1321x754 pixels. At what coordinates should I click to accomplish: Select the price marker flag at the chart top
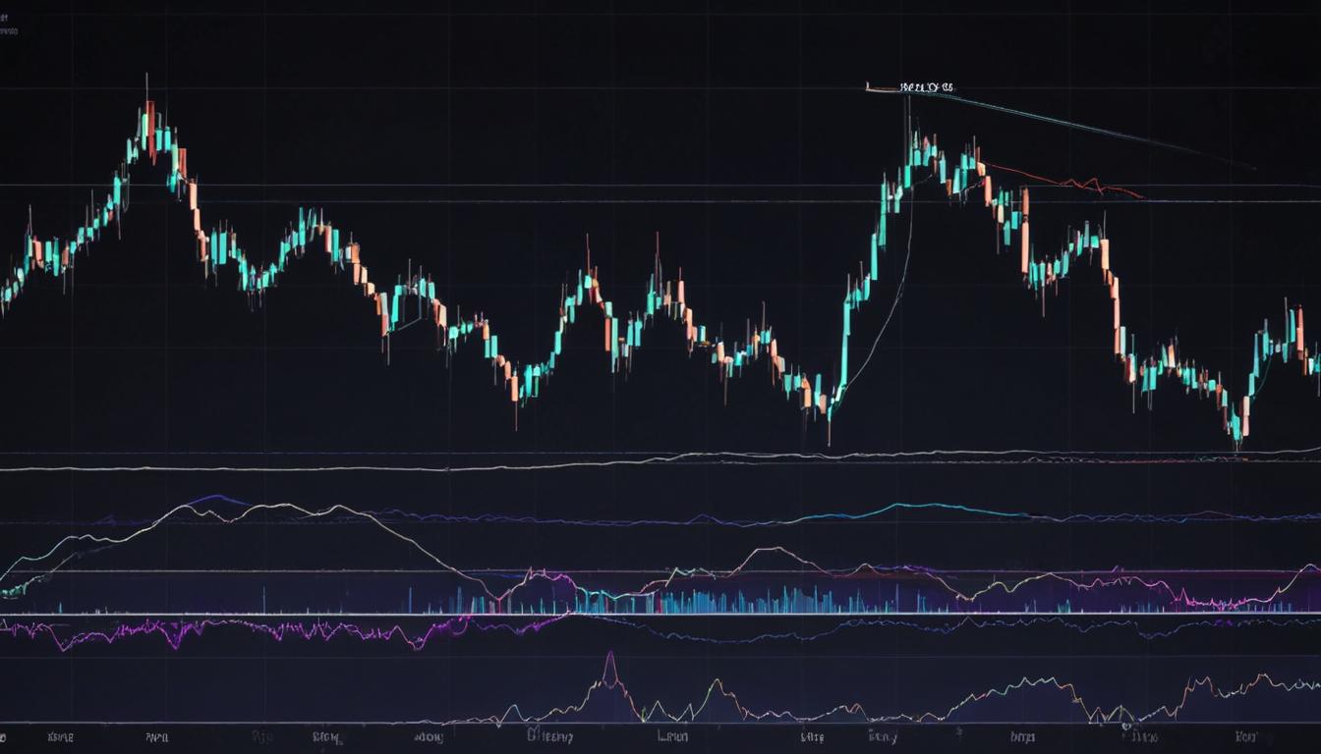[869, 88]
